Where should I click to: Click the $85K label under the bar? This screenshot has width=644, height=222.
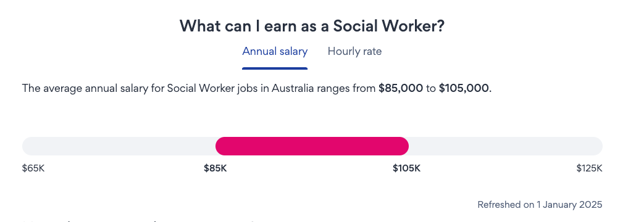pos(215,168)
